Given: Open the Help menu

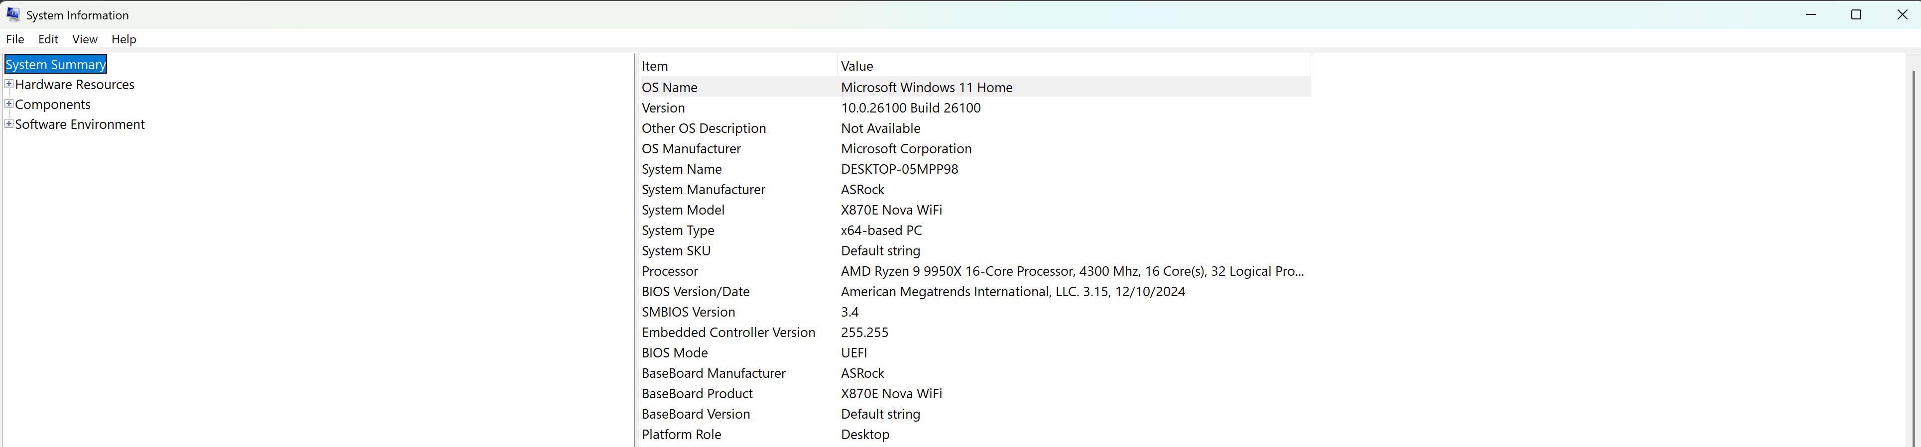Looking at the screenshot, I should click(124, 39).
